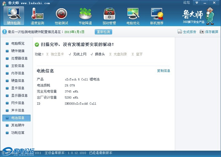Click 保存截屏 save screenshot camera icon
This screenshot has height=157, width=221.
(x=202, y=32)
